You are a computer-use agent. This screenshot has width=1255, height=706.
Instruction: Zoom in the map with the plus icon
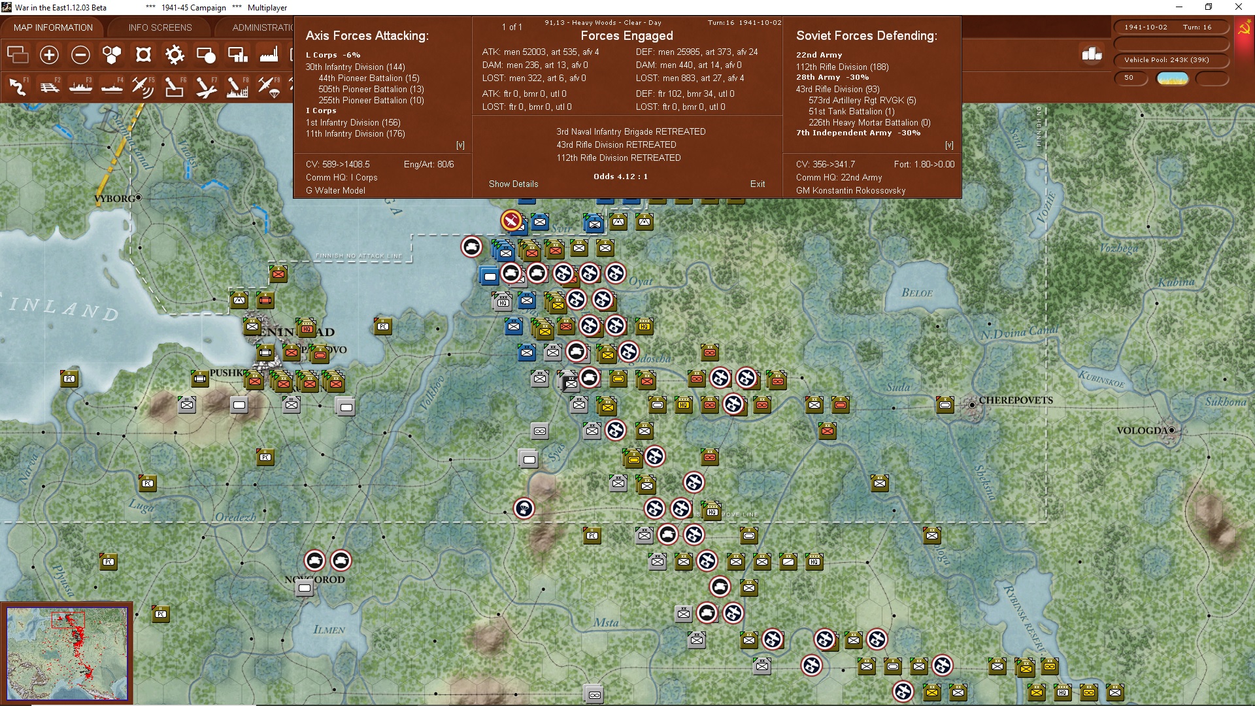49,55
